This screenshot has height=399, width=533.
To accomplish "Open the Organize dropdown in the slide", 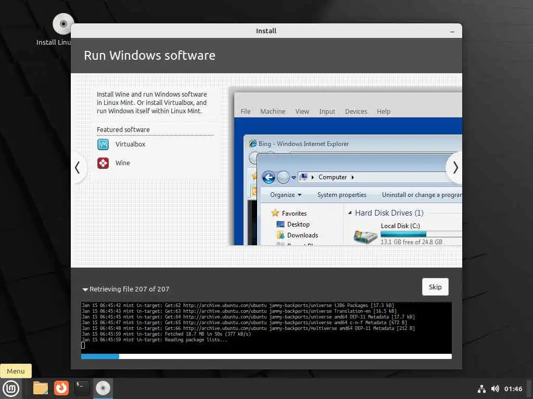I will pyautogui.click(x=286, y=195).
